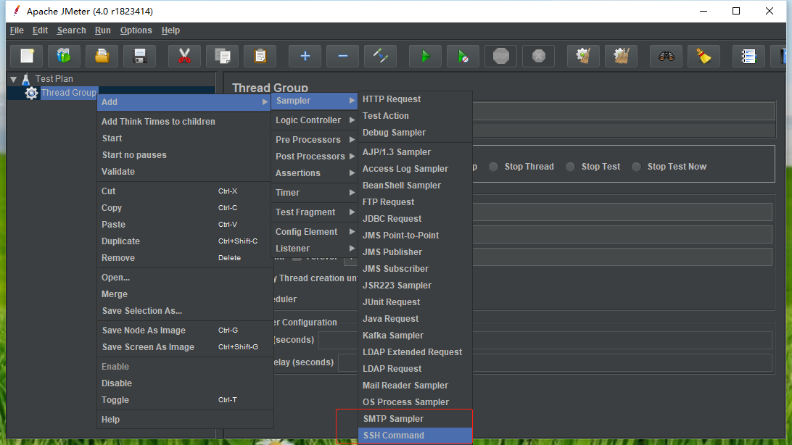This screenshot has width=792, height=445.
Task: Open the Templates dialog
Action: pos(64,57)
